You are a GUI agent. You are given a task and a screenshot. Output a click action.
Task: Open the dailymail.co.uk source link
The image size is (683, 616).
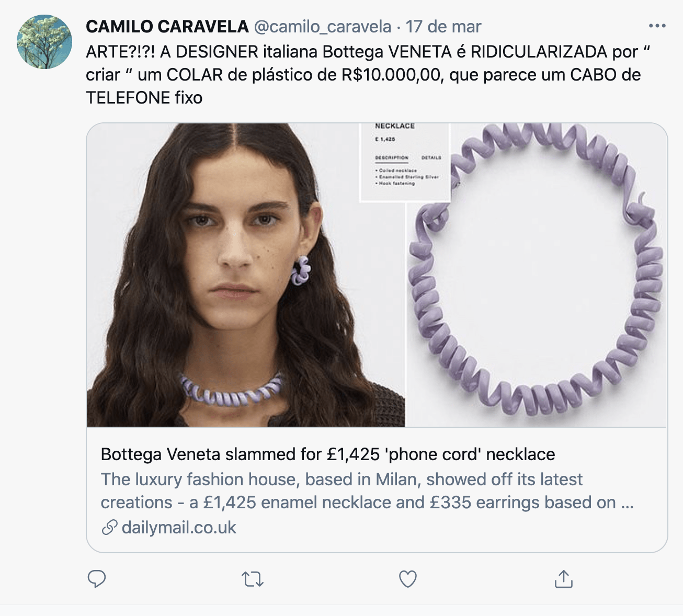[x=179, y=528]
